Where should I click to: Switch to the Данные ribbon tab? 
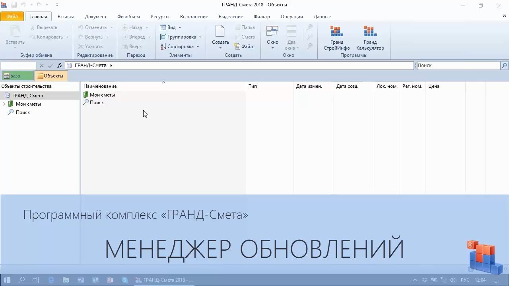click(x=322, y=17)
